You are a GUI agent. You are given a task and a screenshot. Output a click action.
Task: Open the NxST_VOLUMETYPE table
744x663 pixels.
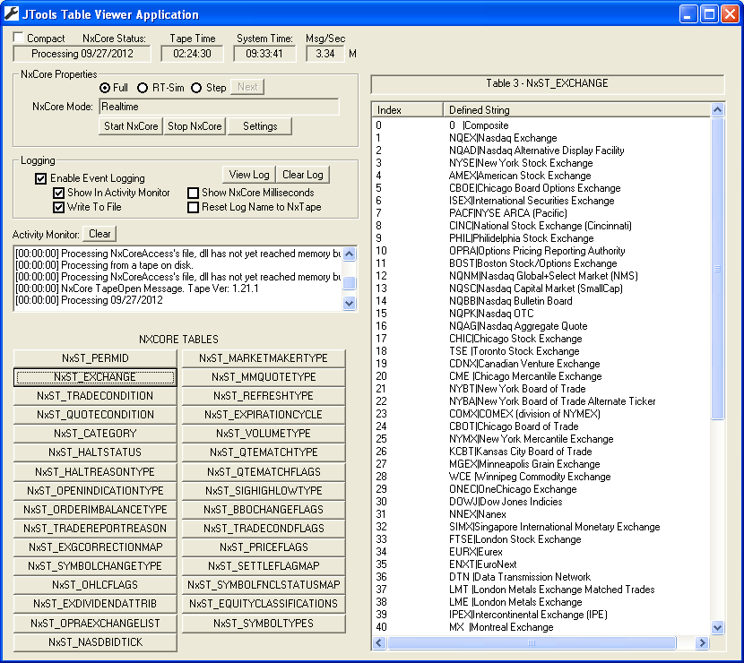(264, 434)
